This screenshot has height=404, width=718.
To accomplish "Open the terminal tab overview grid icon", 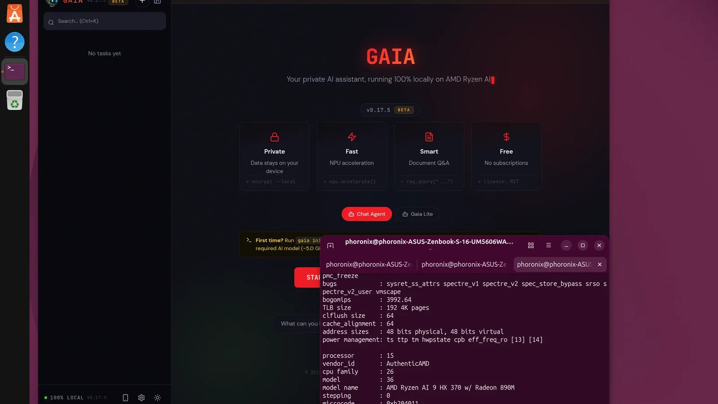I will [531, 246].
